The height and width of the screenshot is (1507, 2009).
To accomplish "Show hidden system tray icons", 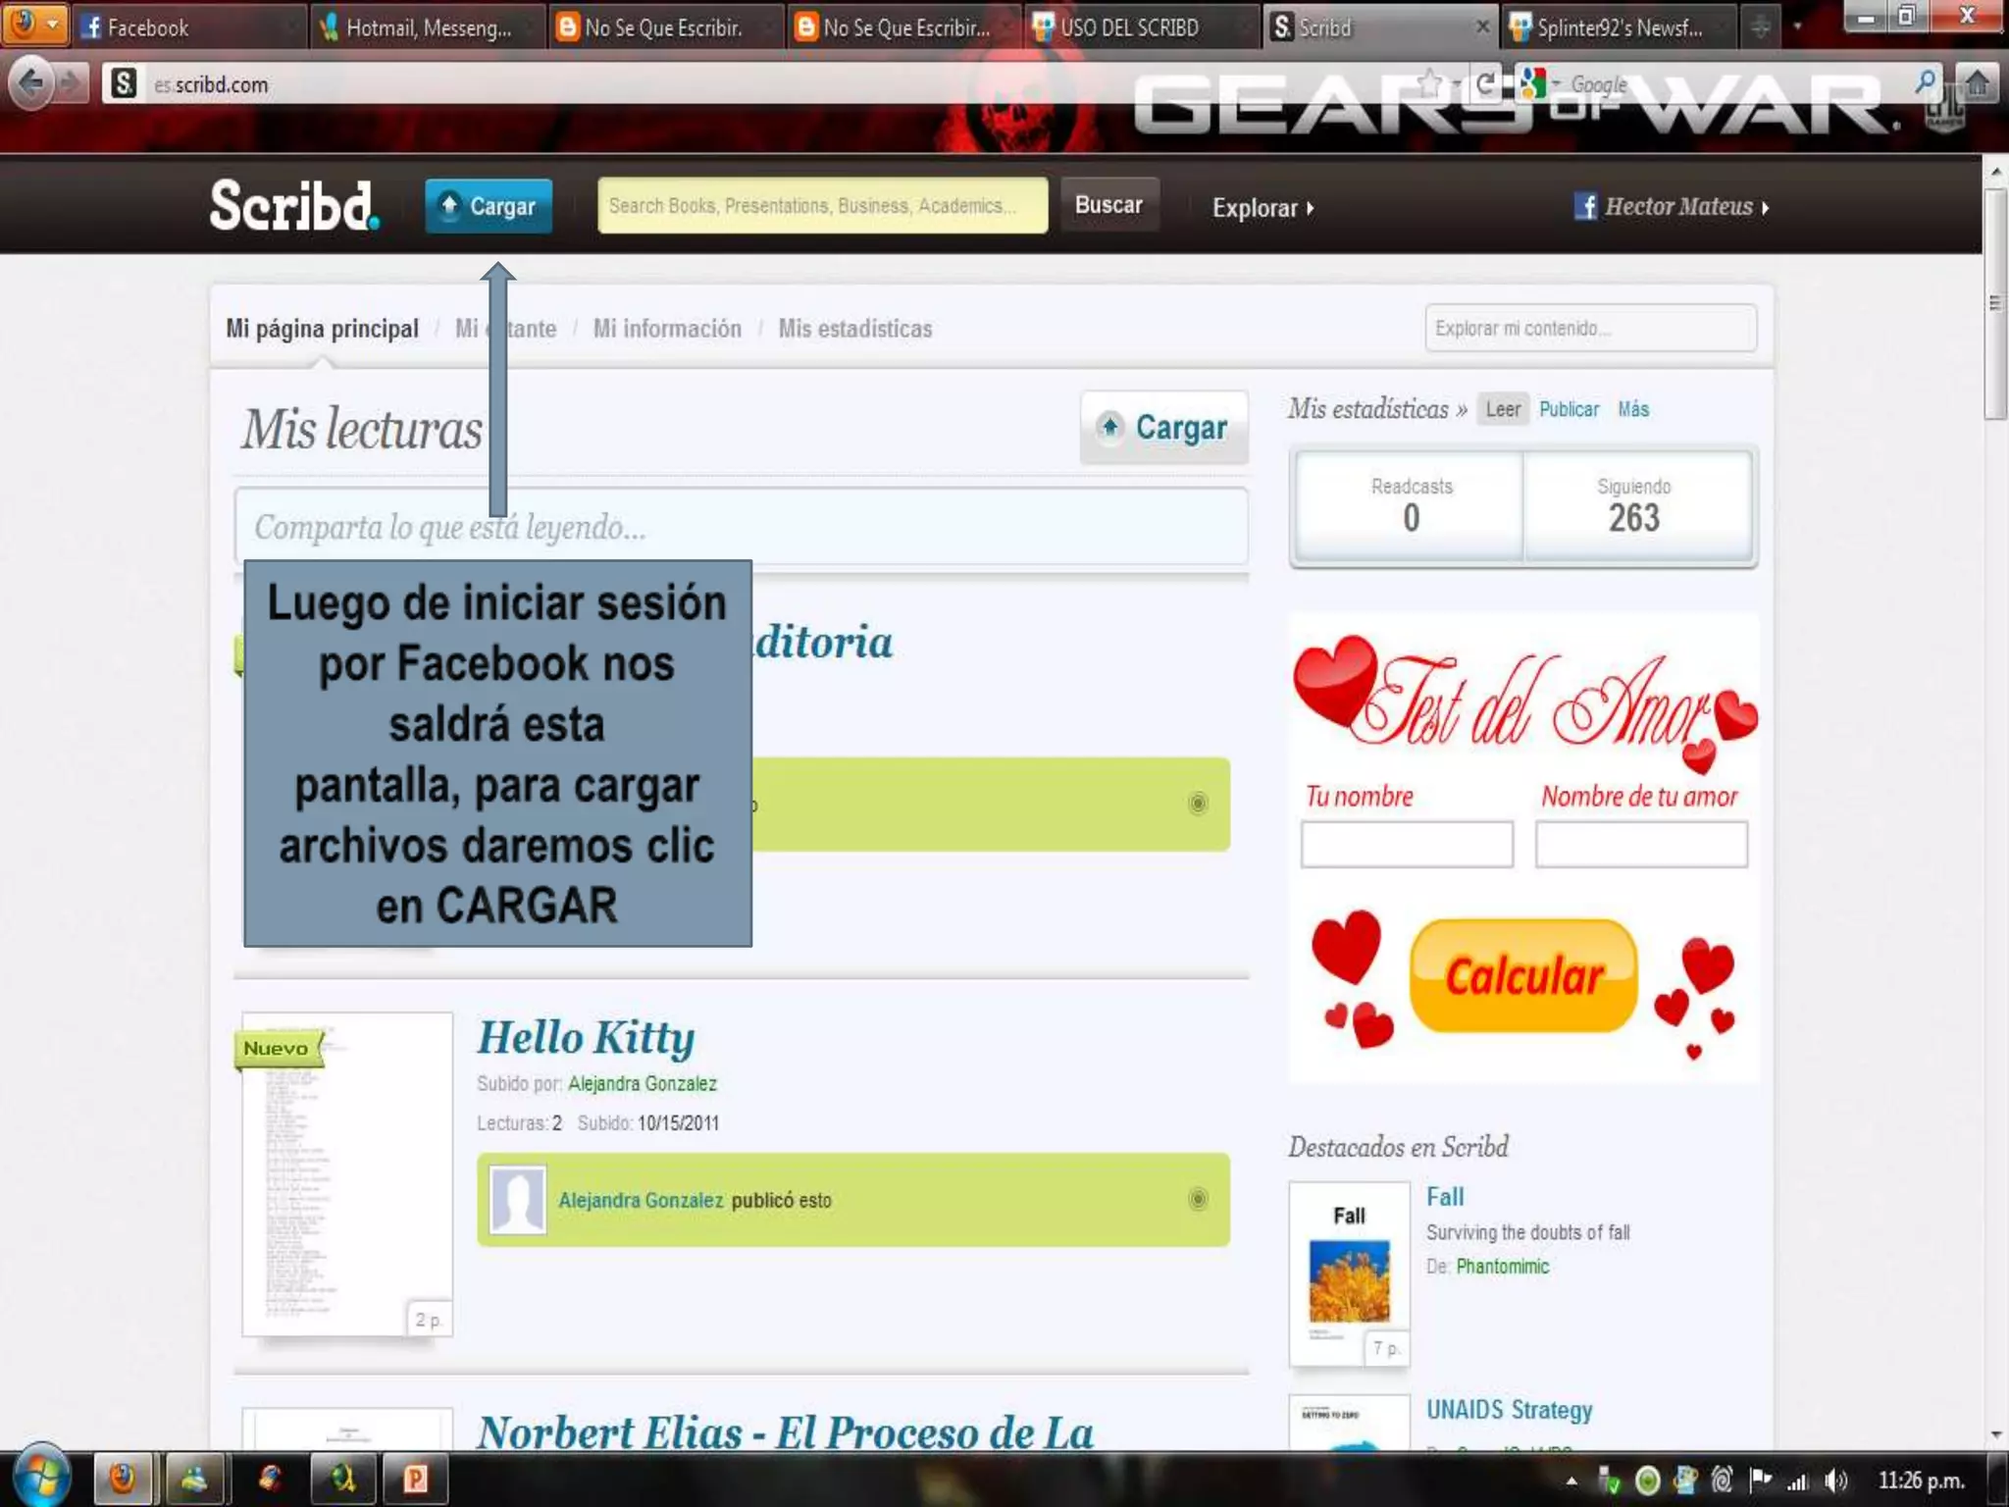I will pyautogui.click(x=1571, y=1481).
